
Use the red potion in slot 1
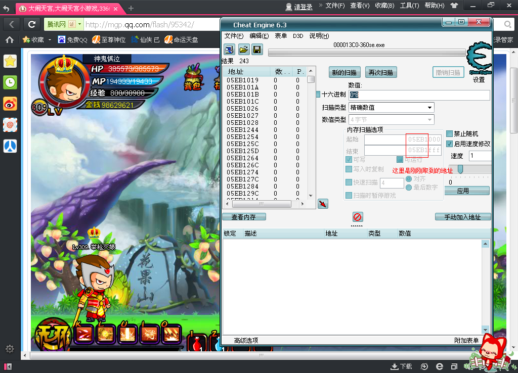point(197,342)
